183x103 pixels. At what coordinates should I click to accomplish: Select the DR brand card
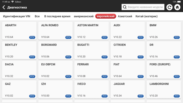164,50
